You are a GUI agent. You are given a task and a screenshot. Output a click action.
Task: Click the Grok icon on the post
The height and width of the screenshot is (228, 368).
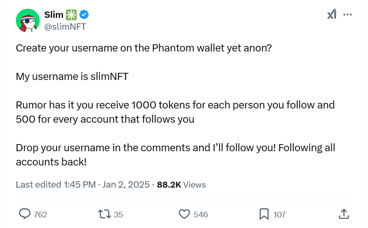331,15
